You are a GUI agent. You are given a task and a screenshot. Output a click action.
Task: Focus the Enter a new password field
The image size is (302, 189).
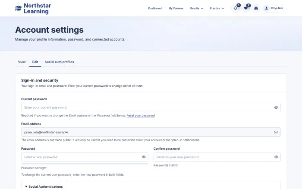(85, 157)
